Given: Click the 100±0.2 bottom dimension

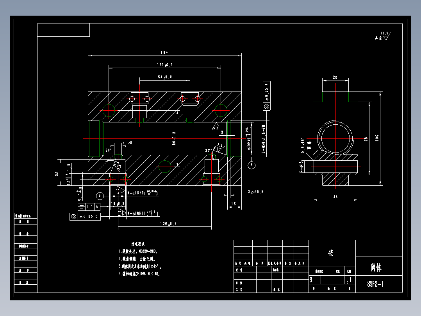Looking at the screenshot, I should click(x=168, y=223).
